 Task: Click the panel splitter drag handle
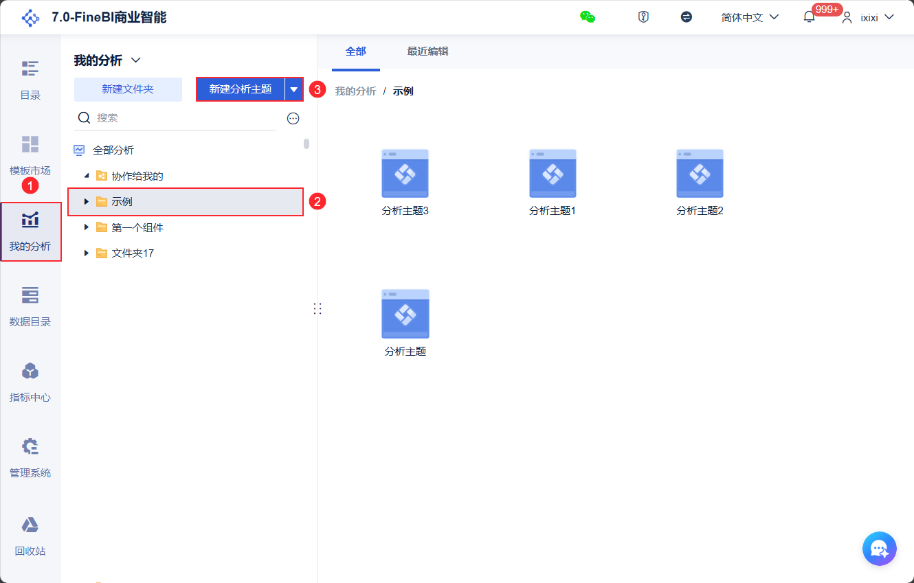317,308
